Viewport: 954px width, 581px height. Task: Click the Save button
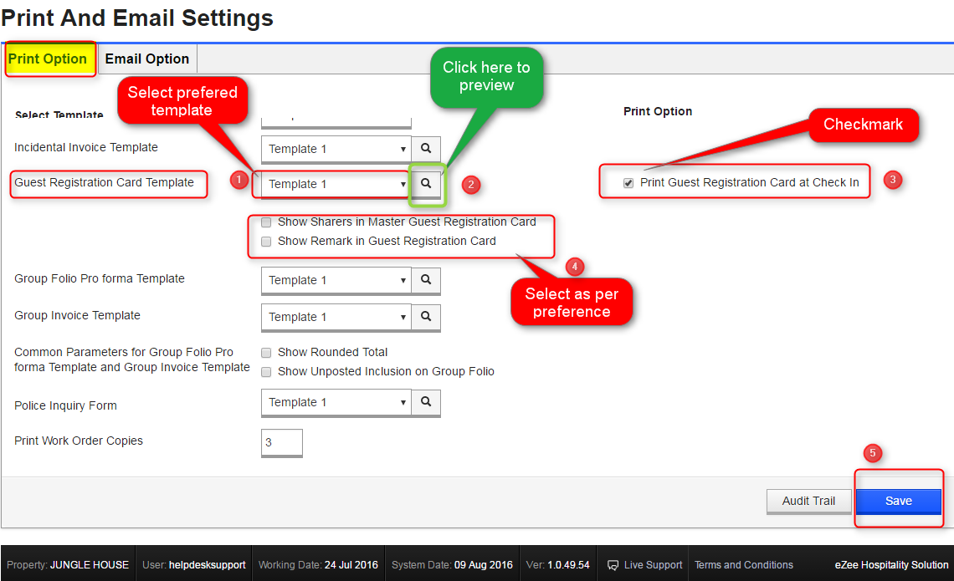pyautogui.click(x=898, y=500)
